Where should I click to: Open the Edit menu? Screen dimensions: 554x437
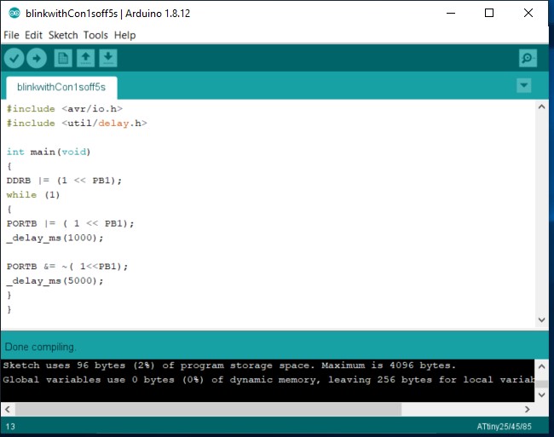tap(33, 35)
